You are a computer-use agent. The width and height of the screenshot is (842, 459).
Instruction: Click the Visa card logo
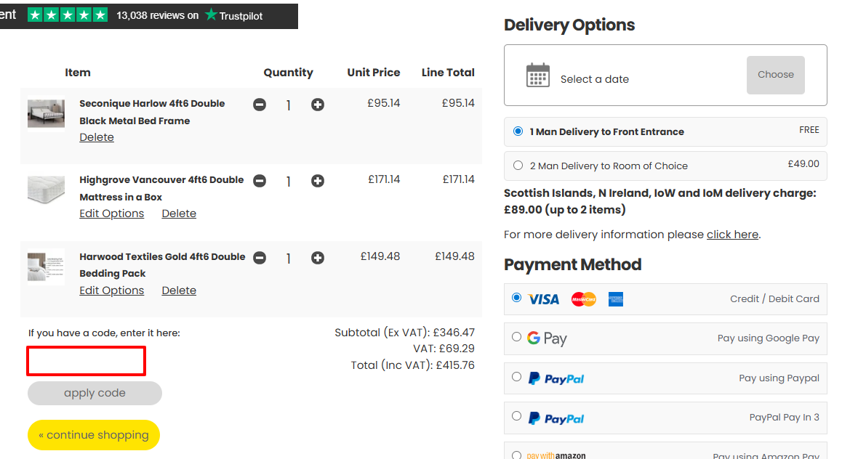543,299
